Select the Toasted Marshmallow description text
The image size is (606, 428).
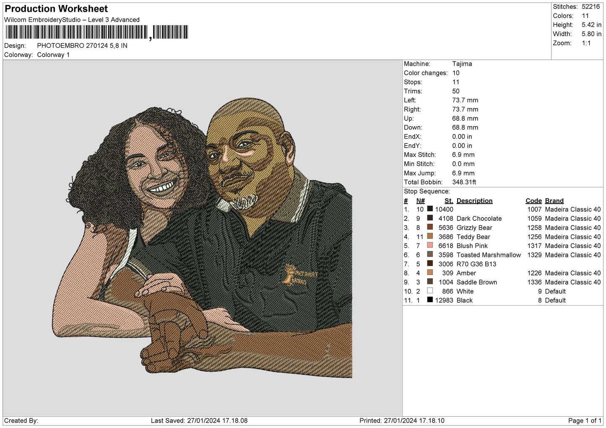[x=489, y=255]
